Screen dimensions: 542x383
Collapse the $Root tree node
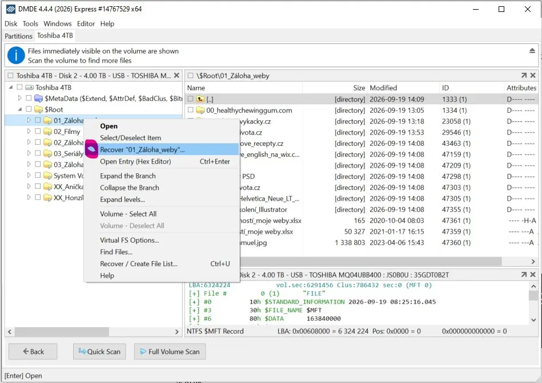[x=19, y=109]
